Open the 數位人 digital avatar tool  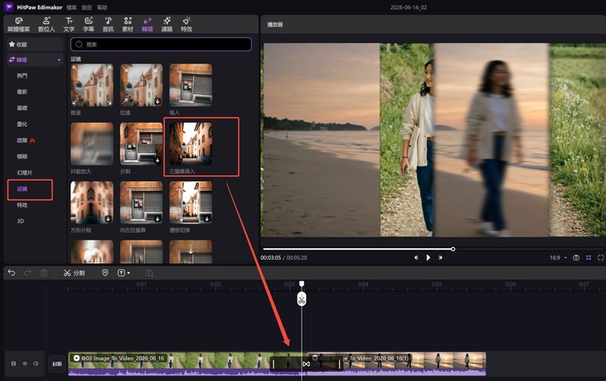(x=47, y=25)
